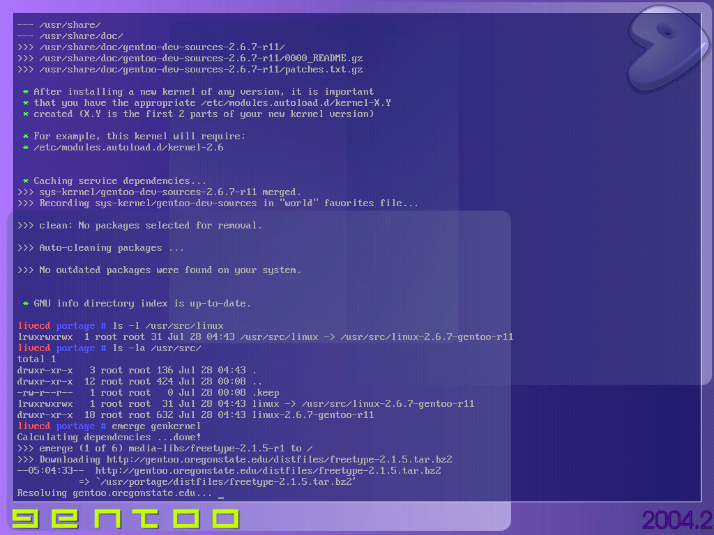The image size is (714, 535).
Task: Click 'clean: No packages selected for removal.'
Action: pyautogui.click(x=139, y=226)
